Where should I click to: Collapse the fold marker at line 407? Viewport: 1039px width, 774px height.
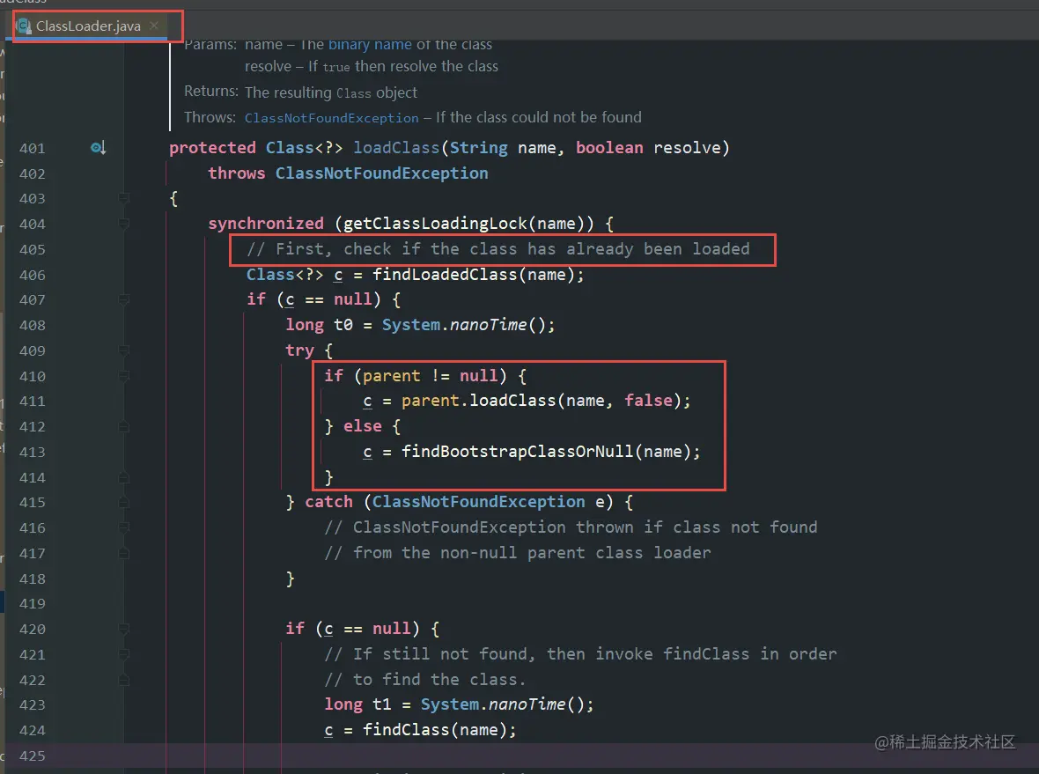[x=123, y=299]
